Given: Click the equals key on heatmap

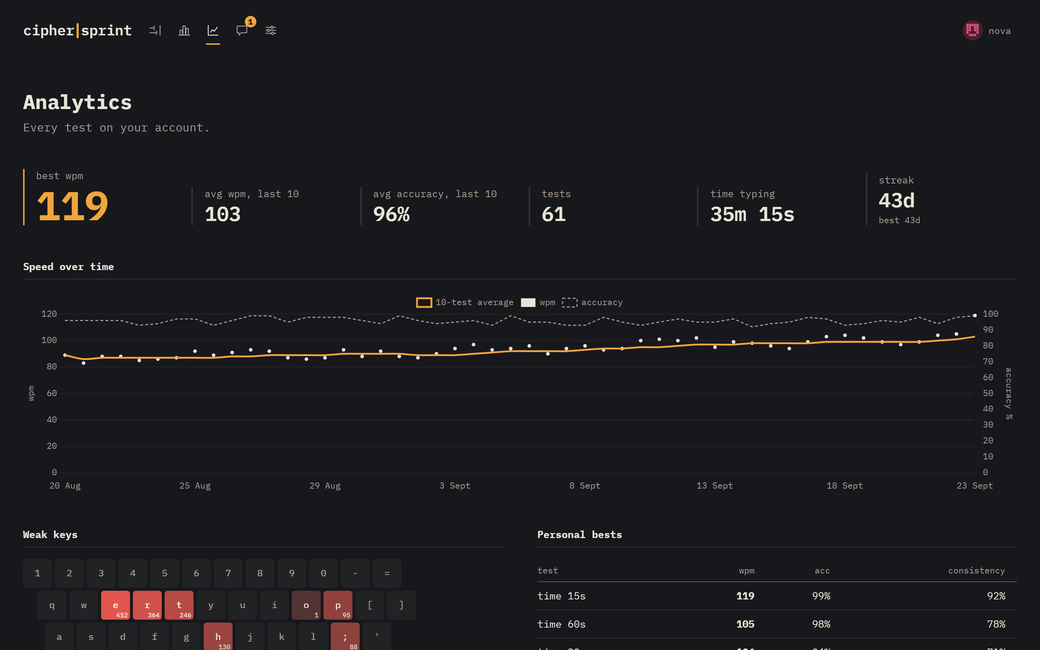Looking at the screenshot, I should (x=387, y=573).
